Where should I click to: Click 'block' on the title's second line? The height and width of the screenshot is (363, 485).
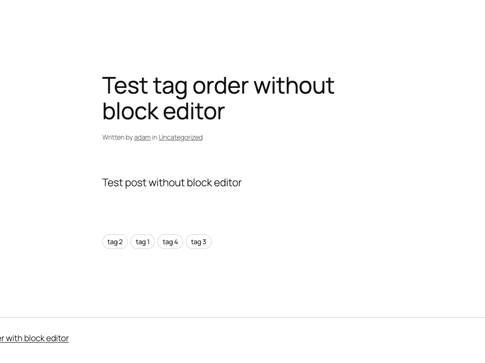(130, 111)
